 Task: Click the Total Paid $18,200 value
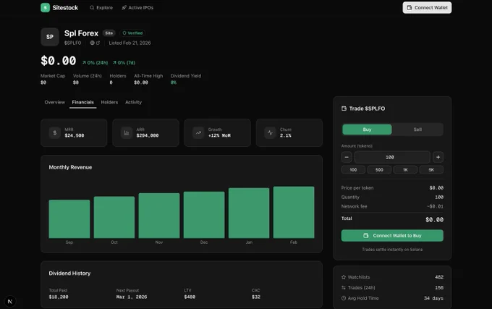(x=59, y=297)
